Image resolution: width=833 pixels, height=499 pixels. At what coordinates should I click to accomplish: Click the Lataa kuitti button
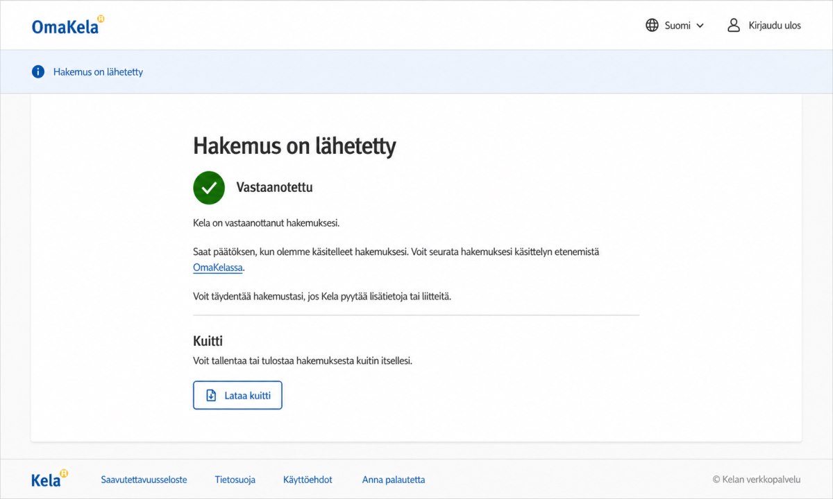[x=237, y=395]
